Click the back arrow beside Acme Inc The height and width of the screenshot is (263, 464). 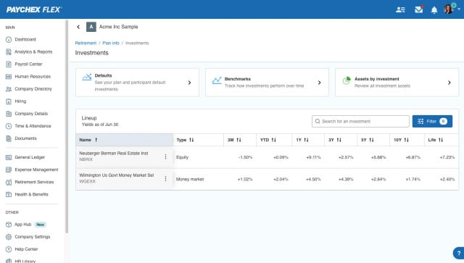click(x=78, y=27)
